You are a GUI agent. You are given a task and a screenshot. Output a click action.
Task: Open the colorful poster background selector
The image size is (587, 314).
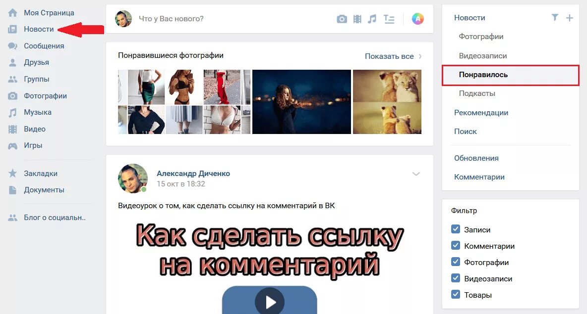[x=418, y=19]
